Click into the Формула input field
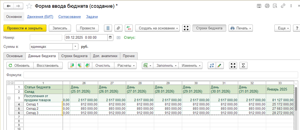300x130 pixels. pyautogui.click(x=160, y=75)
